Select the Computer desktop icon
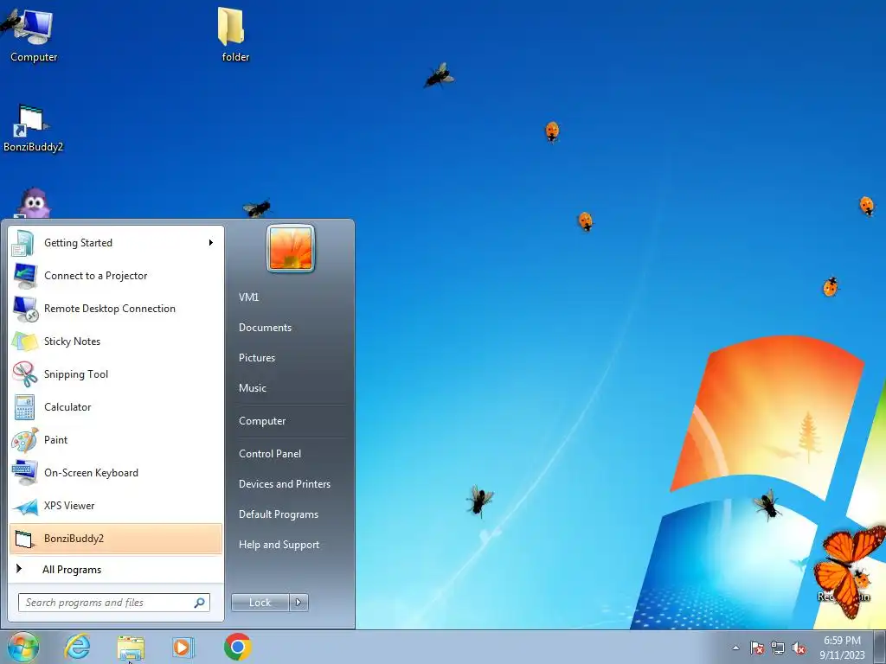Viewport: 886px width, 664px height. 33,35
